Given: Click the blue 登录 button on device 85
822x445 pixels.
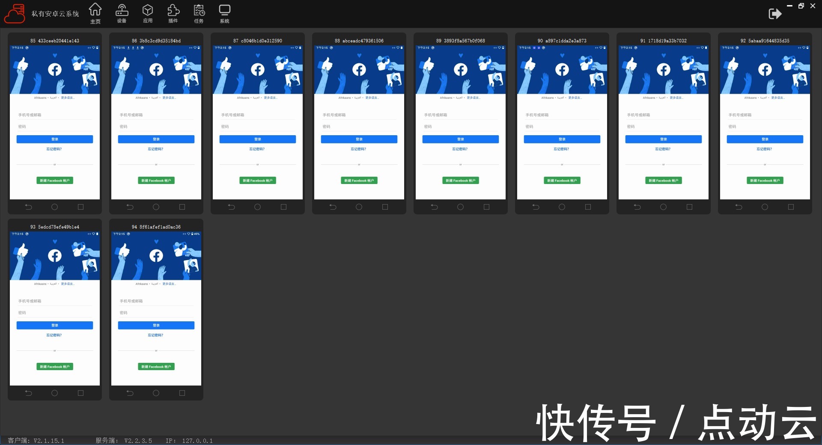Looking at the screenshot, I should click(x=55, y=139).
